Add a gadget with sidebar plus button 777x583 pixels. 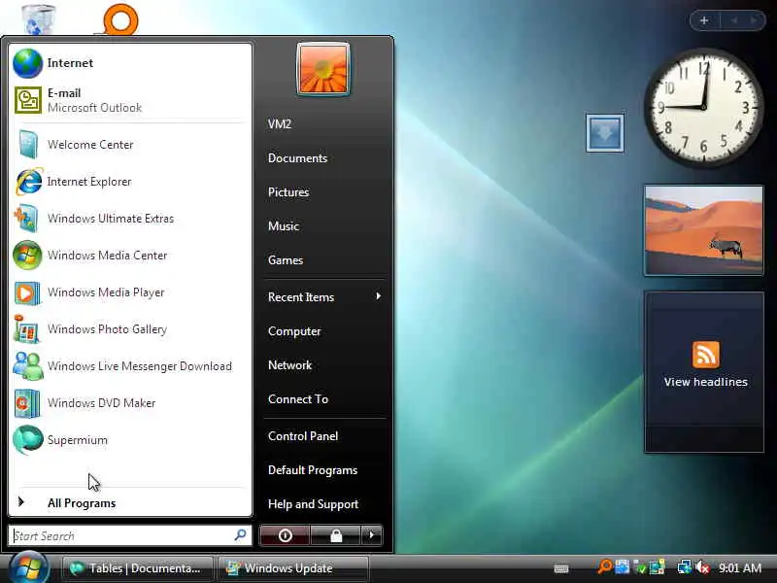(704, 20)
